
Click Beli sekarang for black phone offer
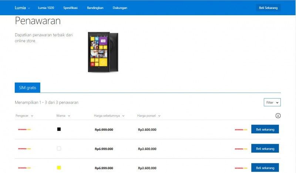coord(265,129)
